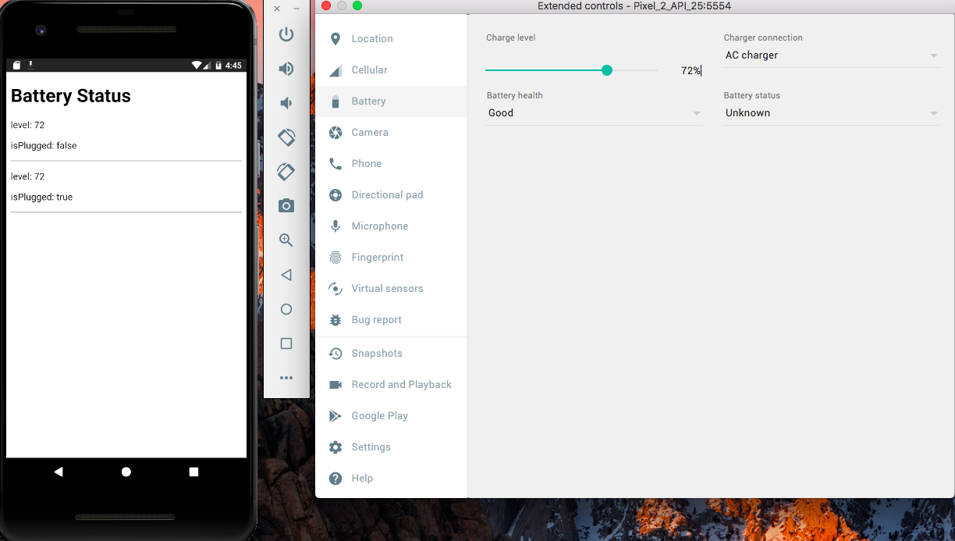Minimize the emulator toolbar with the dash
The height and width of the screenshot is (541, 955).
[x=296, y=9]
